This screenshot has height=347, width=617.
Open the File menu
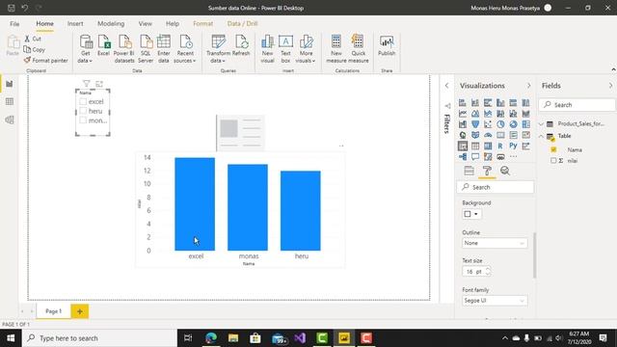coord(14,23)
